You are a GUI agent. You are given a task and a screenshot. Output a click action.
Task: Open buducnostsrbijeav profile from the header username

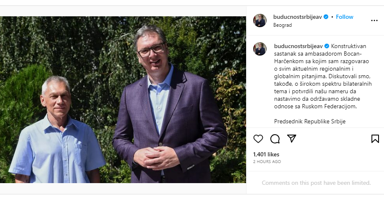coord(298,17)
